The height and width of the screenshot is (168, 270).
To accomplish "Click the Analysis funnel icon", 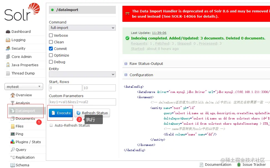I will point(12,103).
